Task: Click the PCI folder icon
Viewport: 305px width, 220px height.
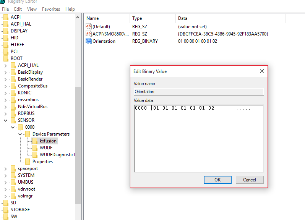Action: click(6, 52)
